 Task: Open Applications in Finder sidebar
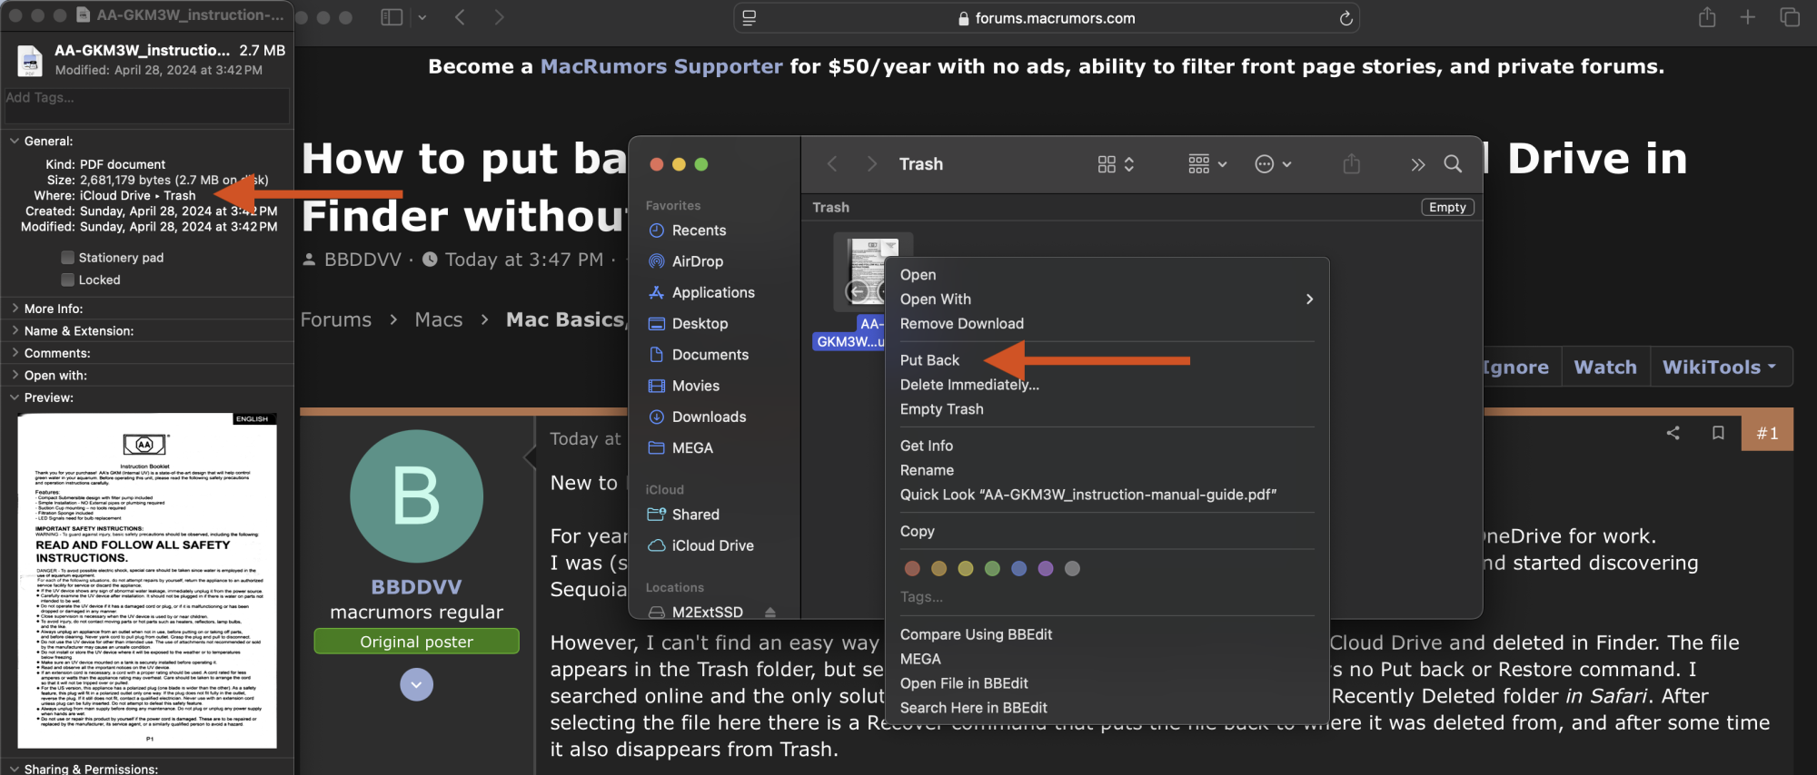click(713, 292)
